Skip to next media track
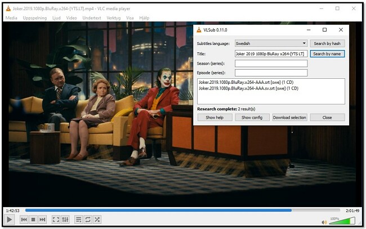 click(42, 219)
